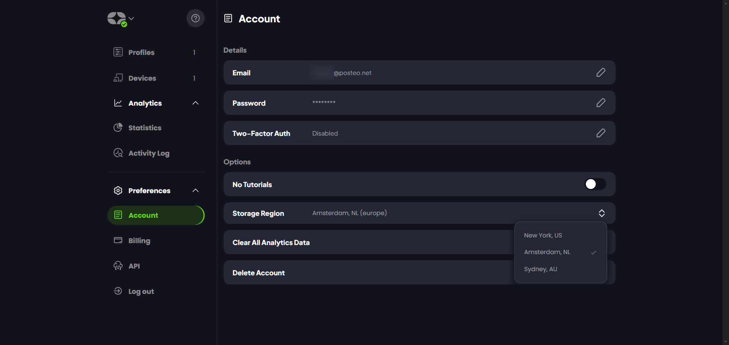The width and height of the screenshot is (729, 345).
Task: Click the Password edit pencil icon
Action: click(x=600, y=103)
